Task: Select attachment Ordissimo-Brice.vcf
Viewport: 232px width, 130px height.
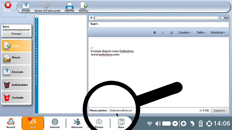Action: point(121,110)
